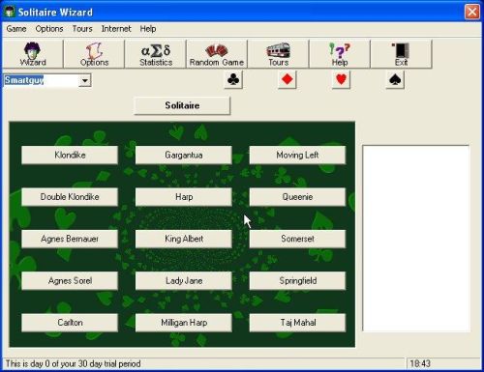484x372 pixels.
Task: Open the Game menu
Action: click(x=16, y=29)
